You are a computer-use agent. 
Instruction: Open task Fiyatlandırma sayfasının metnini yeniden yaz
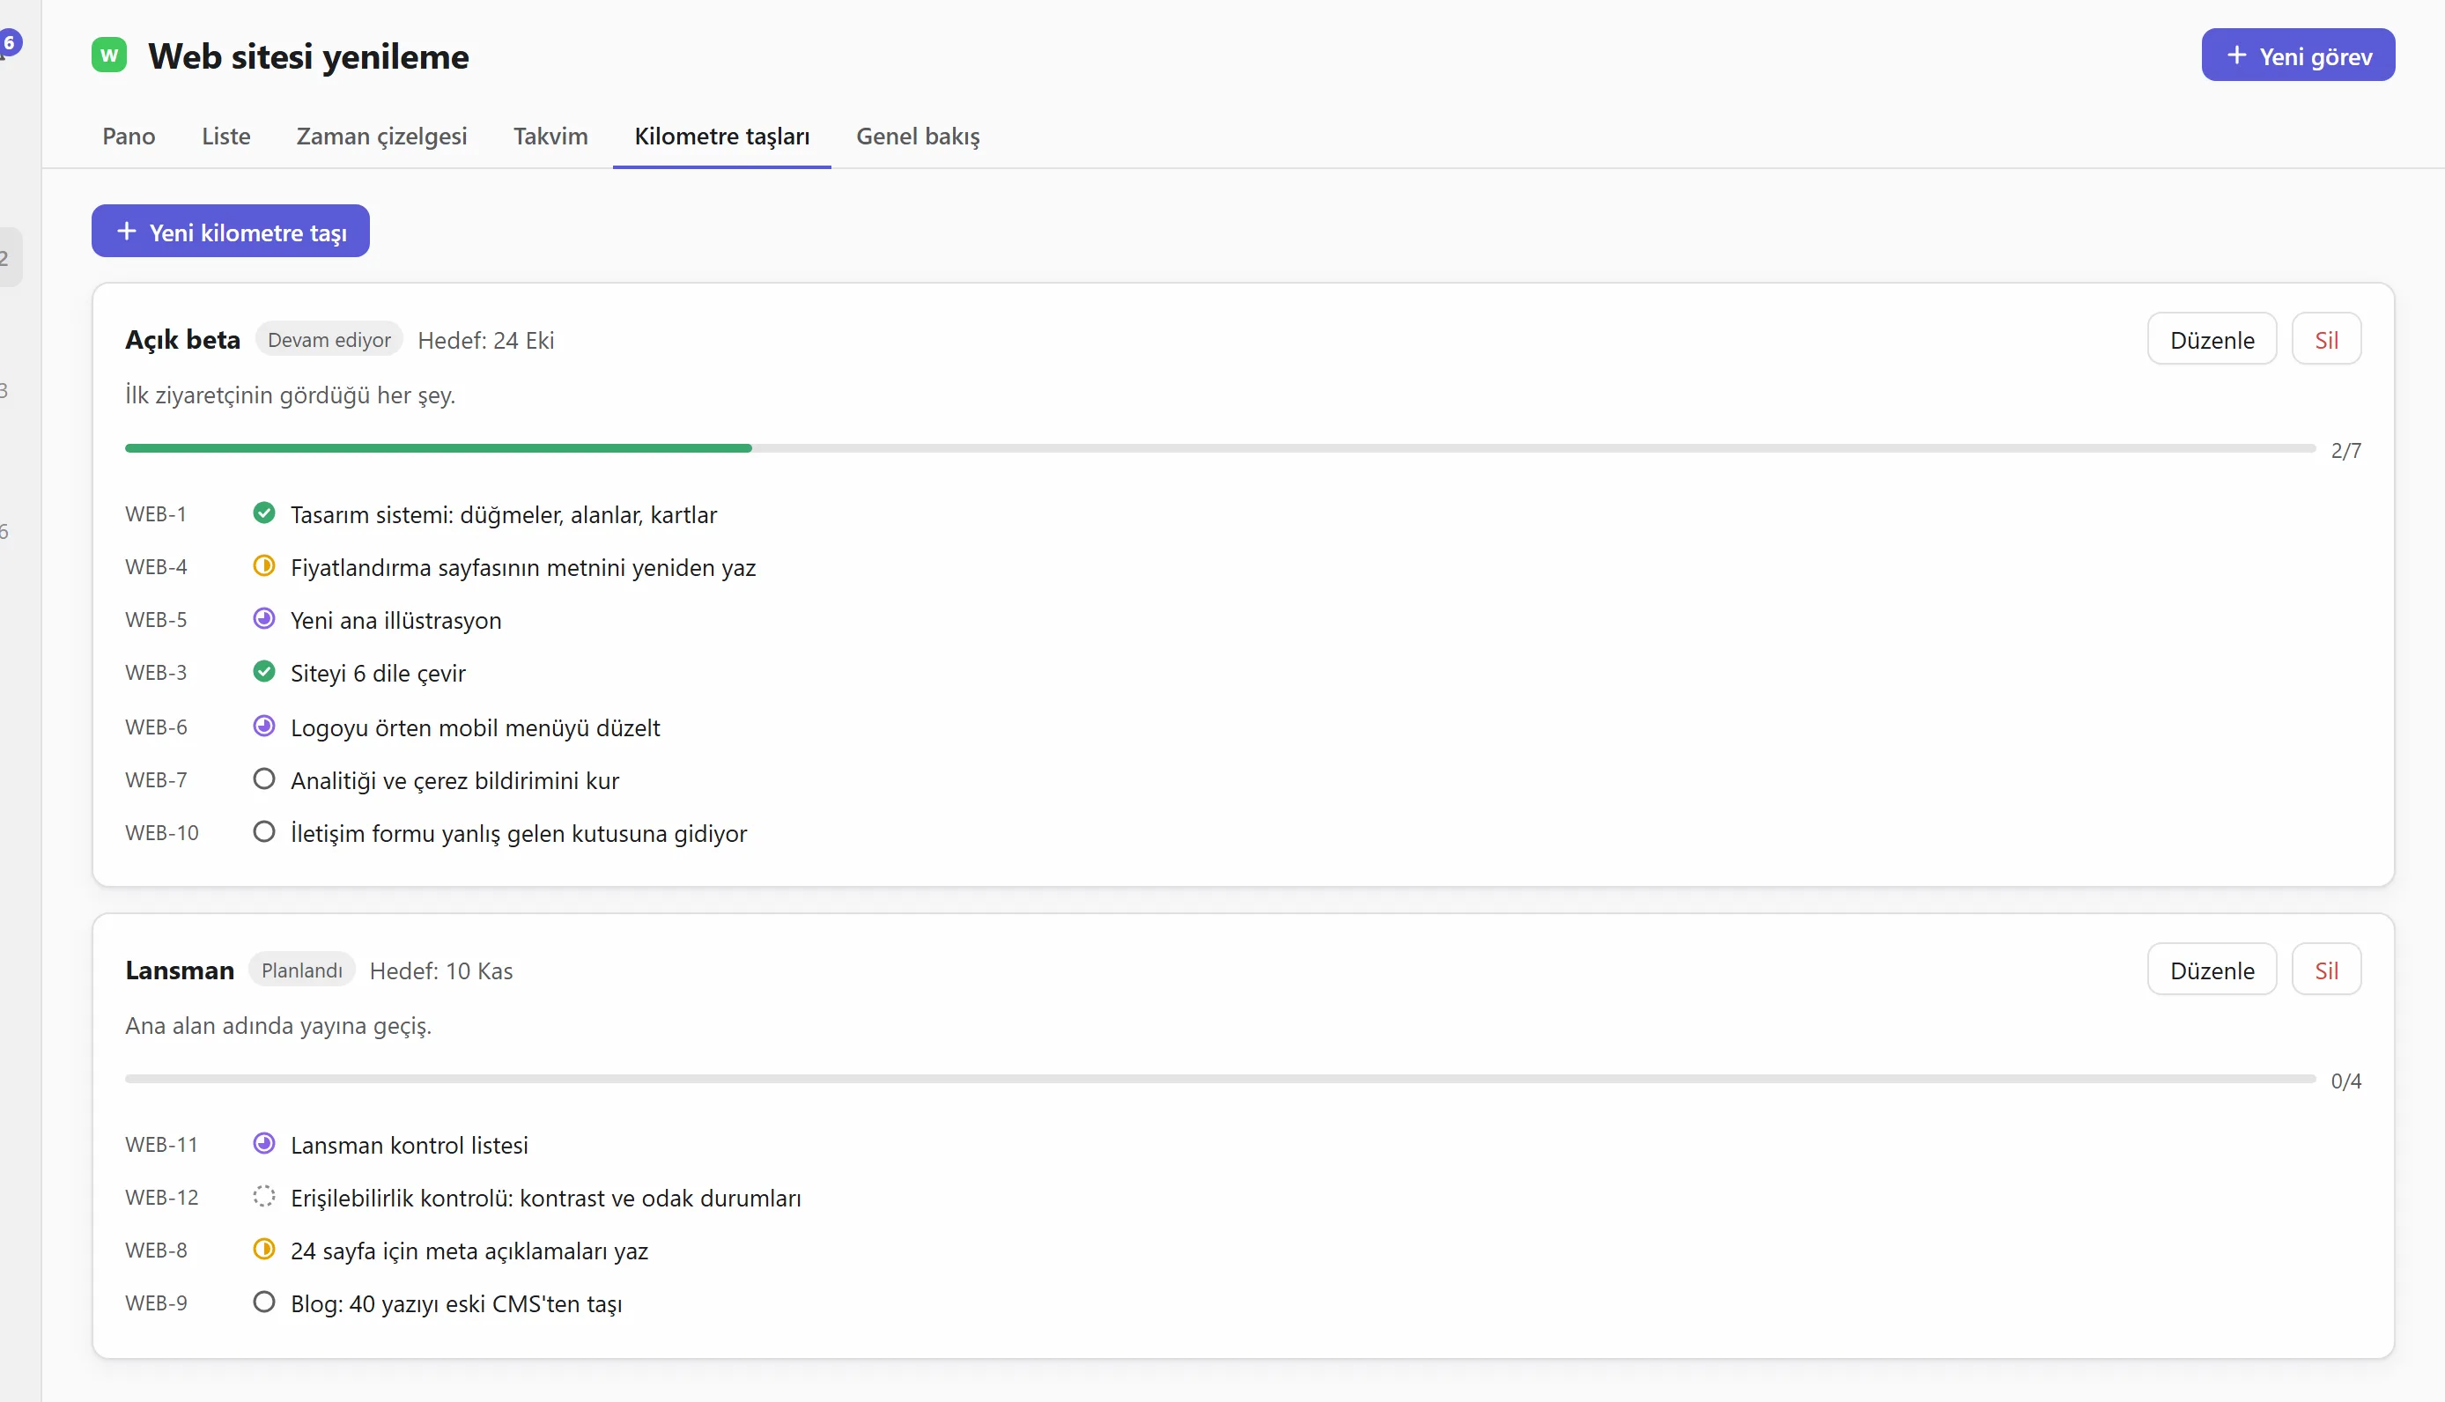(x=523, y=568)
